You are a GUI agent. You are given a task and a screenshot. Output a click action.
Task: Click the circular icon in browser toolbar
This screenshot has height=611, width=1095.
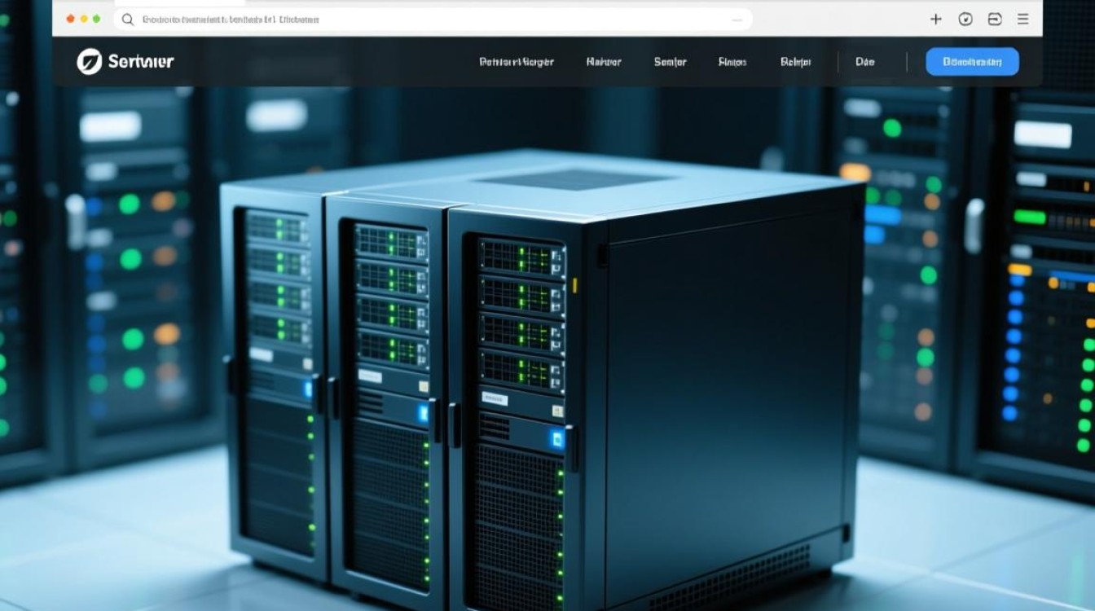[965, 20]
